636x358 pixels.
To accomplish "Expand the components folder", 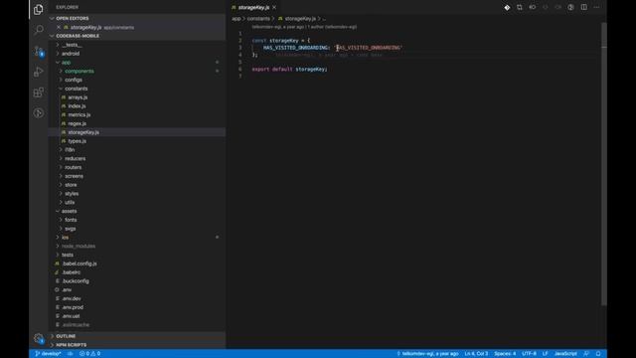I will click(x=137, y=71).
